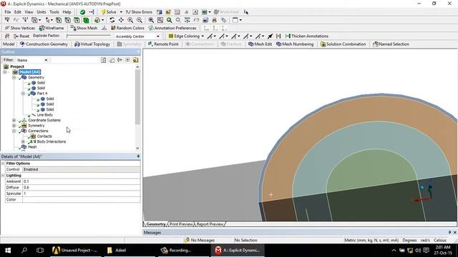The width and height of the screenshot is (458, 257).
Task: Click Mesh Numbering
Action: click(x=295, y=44)
